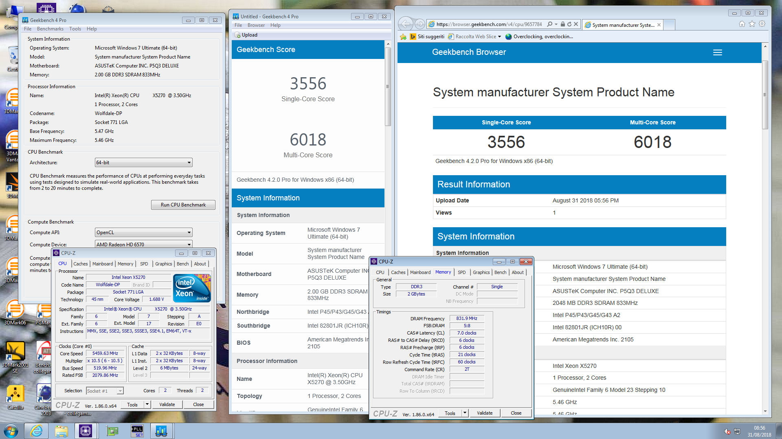Switch to Caches tab in left CPU-Z
The height and width of the screenshot is (439, 782).
point(81,264)
